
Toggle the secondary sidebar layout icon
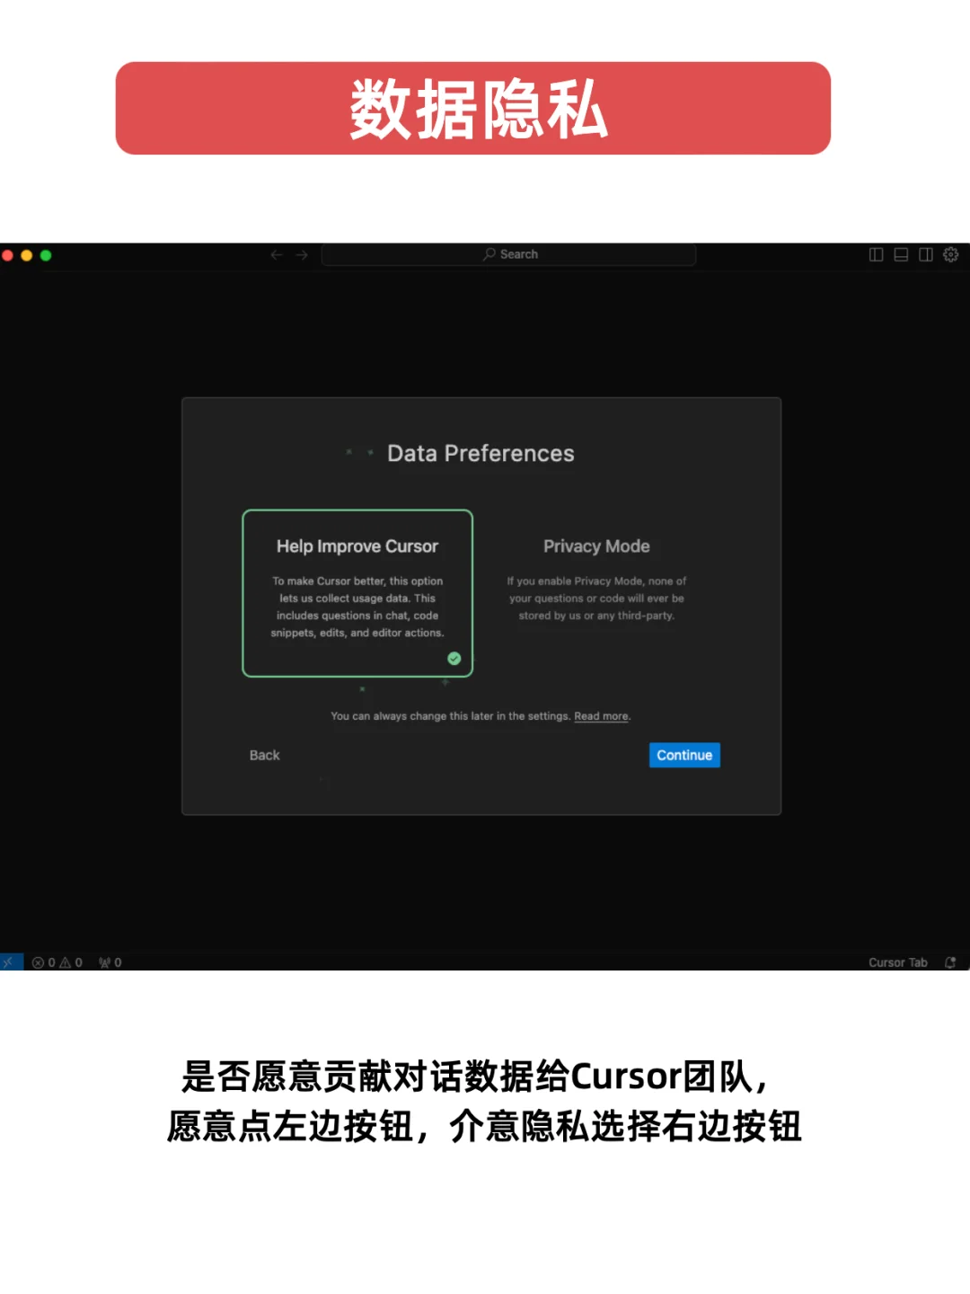925,254
